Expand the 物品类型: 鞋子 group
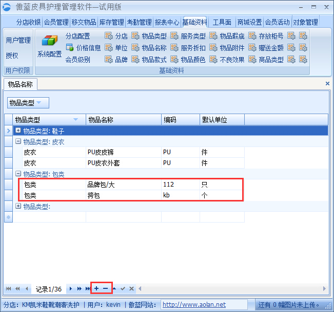The image size is (334, 312). pyautogui.click(x=18, y=131)
